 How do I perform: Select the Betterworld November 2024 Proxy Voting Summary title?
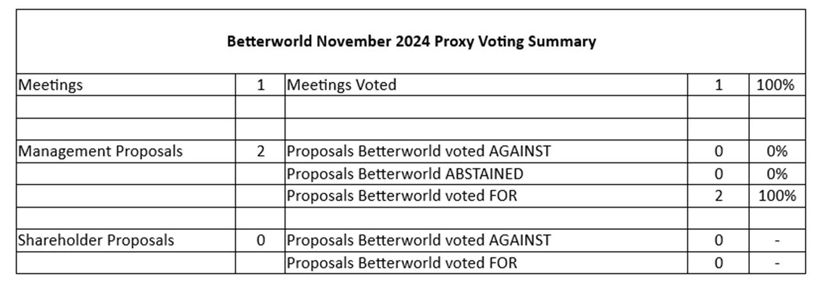coord(411,42)
